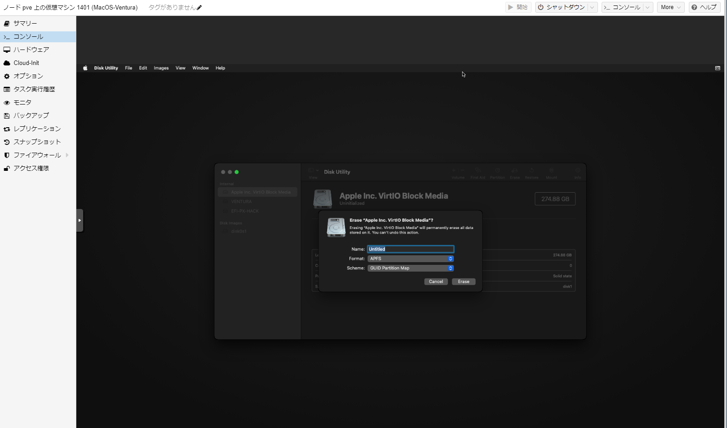This screenshot has height=428, width=727.
Task: Open the Apple menu icon
Action: tap(85, 68)
